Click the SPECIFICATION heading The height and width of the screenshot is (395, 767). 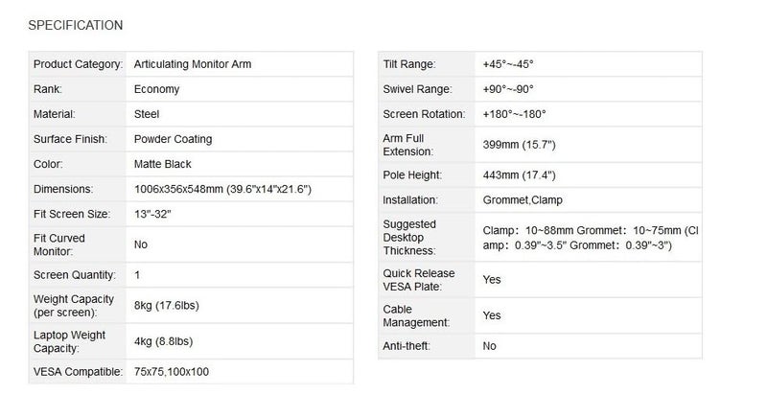[76, 26]
